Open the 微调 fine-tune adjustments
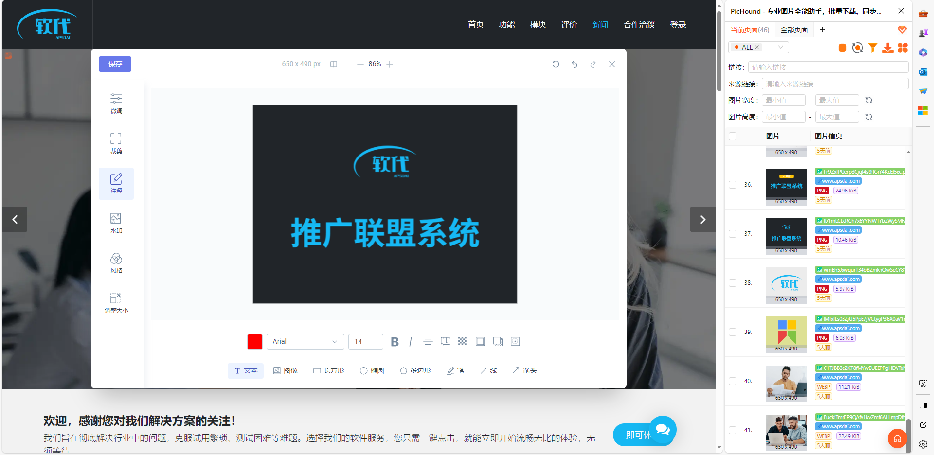This screenshot has height=455, width=934. [116, 104]
